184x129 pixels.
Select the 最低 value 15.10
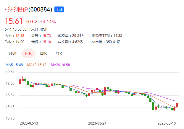tap(46, 42)
